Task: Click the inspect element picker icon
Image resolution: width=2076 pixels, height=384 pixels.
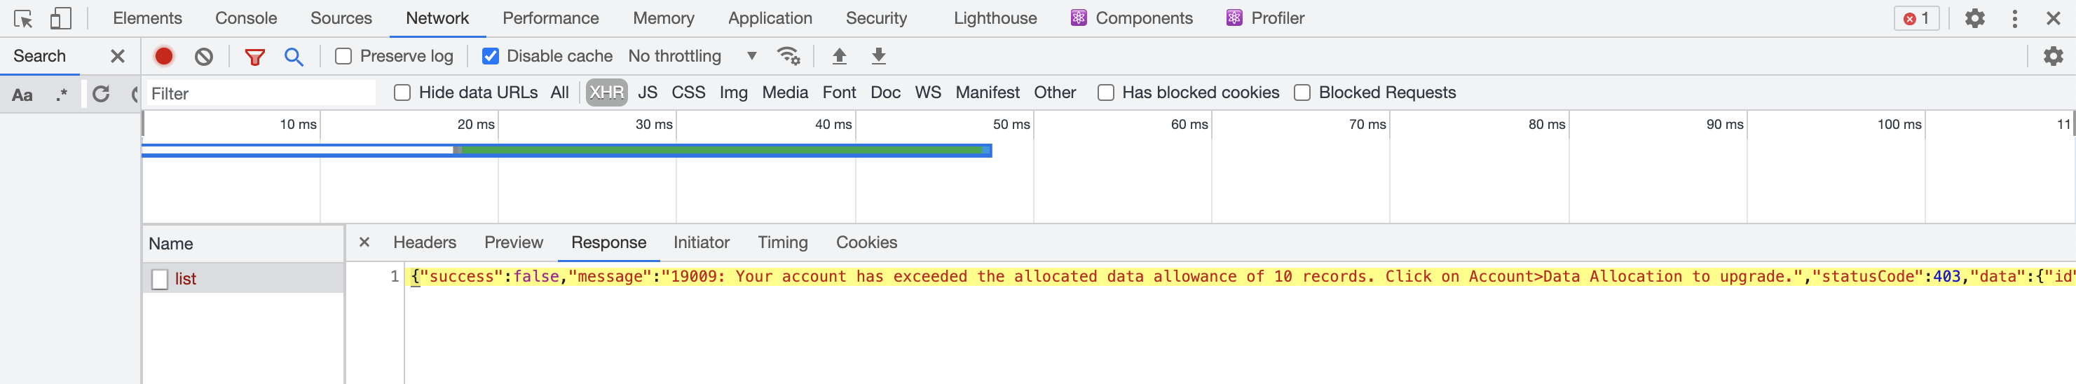Action: click(x=22, y=18)
